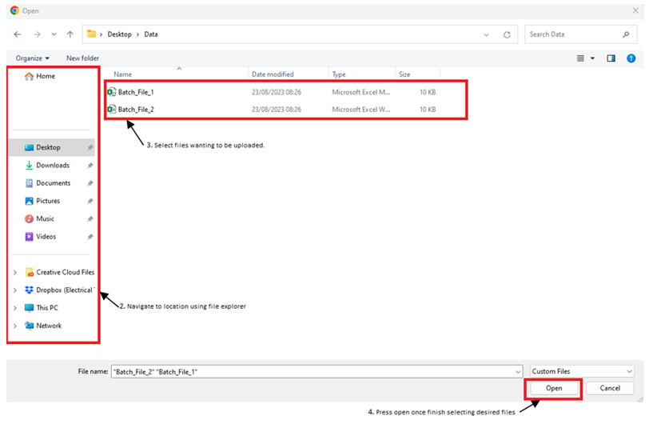Open the Custom Files type dropdown
The width and height of the screenshot is (649, 424).
(582, 371)
